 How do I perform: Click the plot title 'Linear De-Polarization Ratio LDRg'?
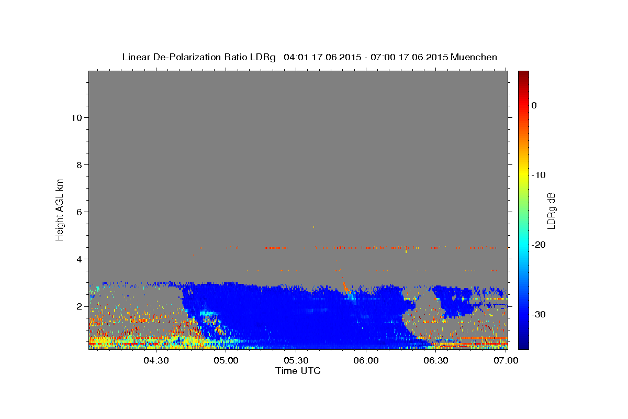(x=198, y=57)
